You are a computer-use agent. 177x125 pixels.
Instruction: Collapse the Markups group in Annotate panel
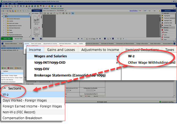tap(162, 27)
